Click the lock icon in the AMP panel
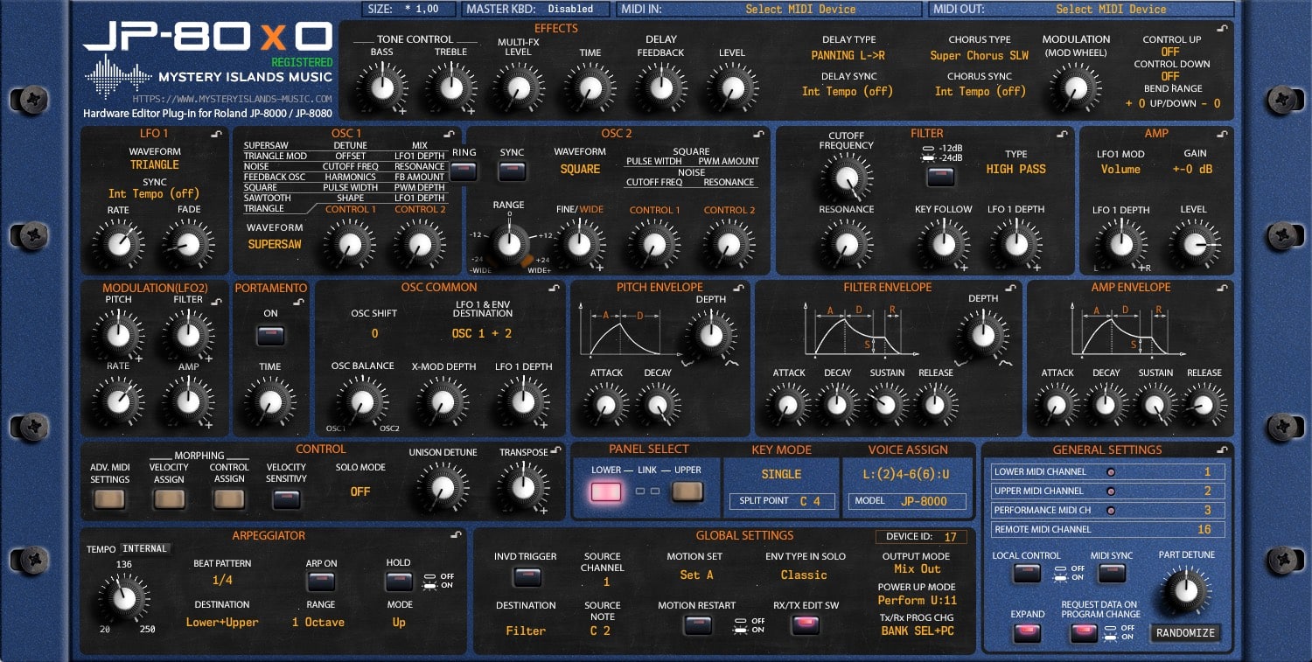 pyautogui.click(x=1222, y=134)
